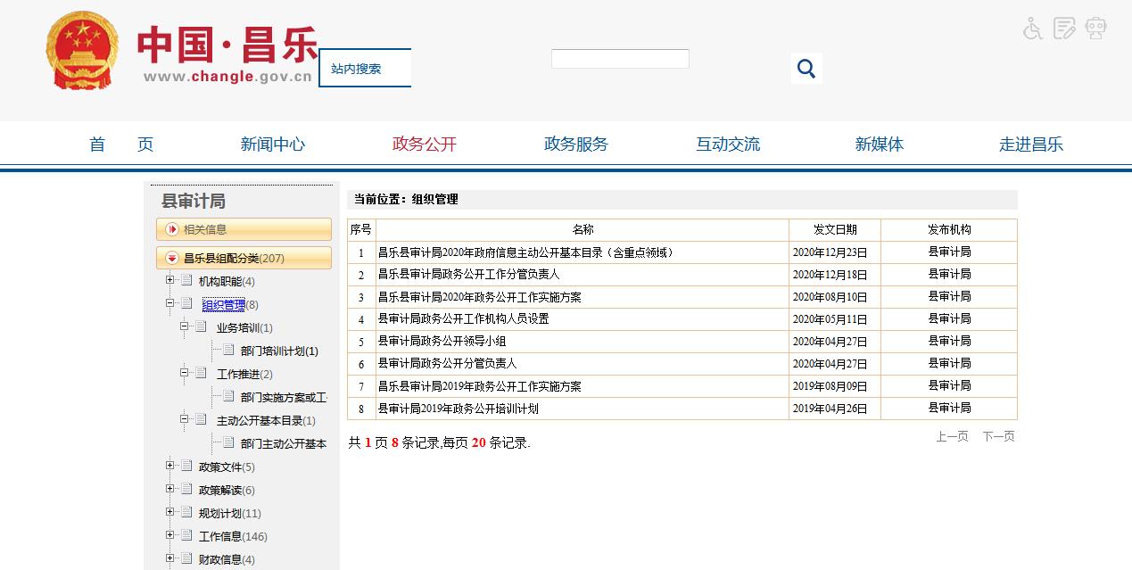The image size is (1132, 570).
Task: Expand the 机构职能 tree node
Action: click(169, 281)
